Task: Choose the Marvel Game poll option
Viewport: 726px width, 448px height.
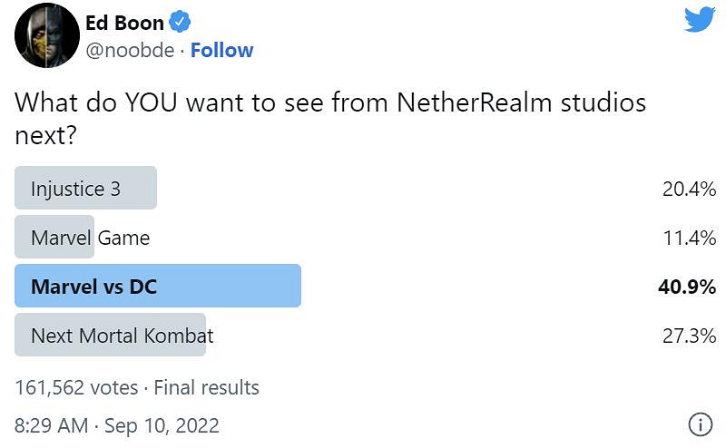Action: (90, 238)
